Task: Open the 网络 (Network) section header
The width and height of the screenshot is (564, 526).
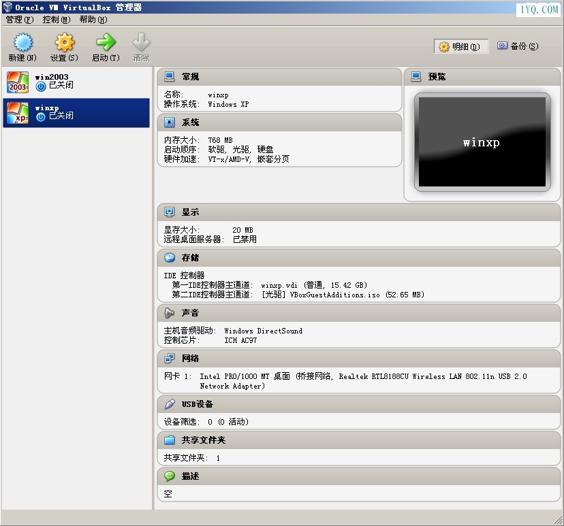Action: (358, 358)
